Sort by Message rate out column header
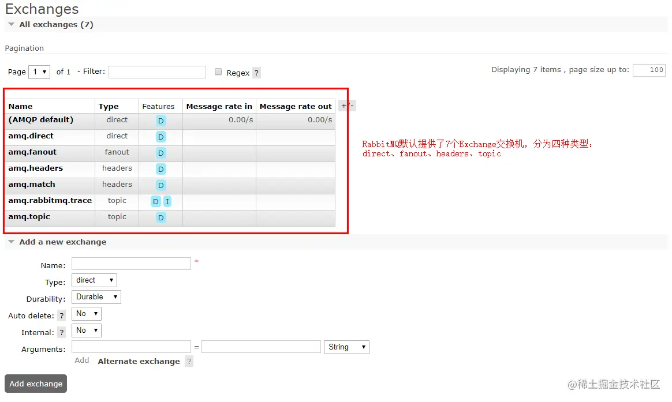 (x=296, y=107)
